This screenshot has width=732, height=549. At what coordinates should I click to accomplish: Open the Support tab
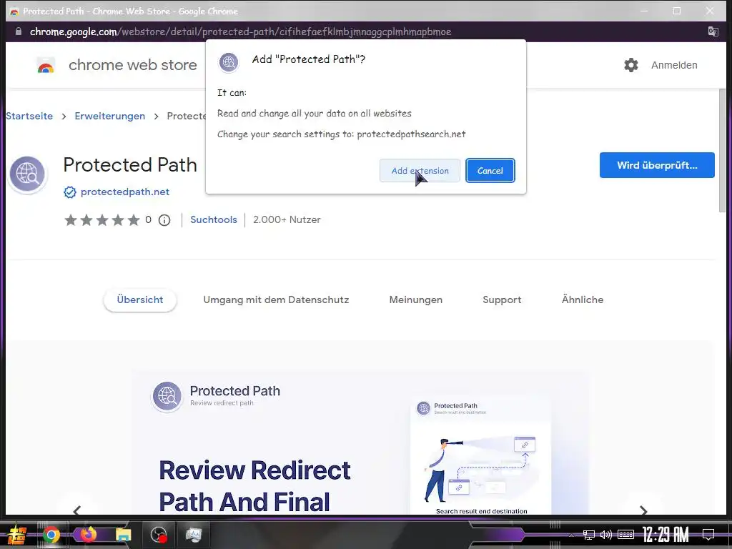[502, 300]
